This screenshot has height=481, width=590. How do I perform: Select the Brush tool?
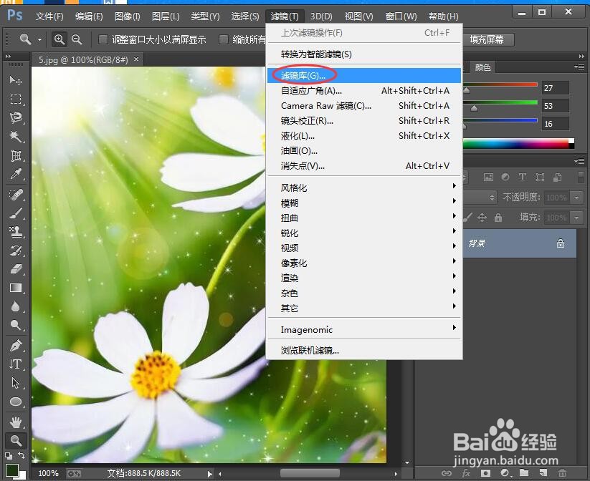[x=16, y=213]
